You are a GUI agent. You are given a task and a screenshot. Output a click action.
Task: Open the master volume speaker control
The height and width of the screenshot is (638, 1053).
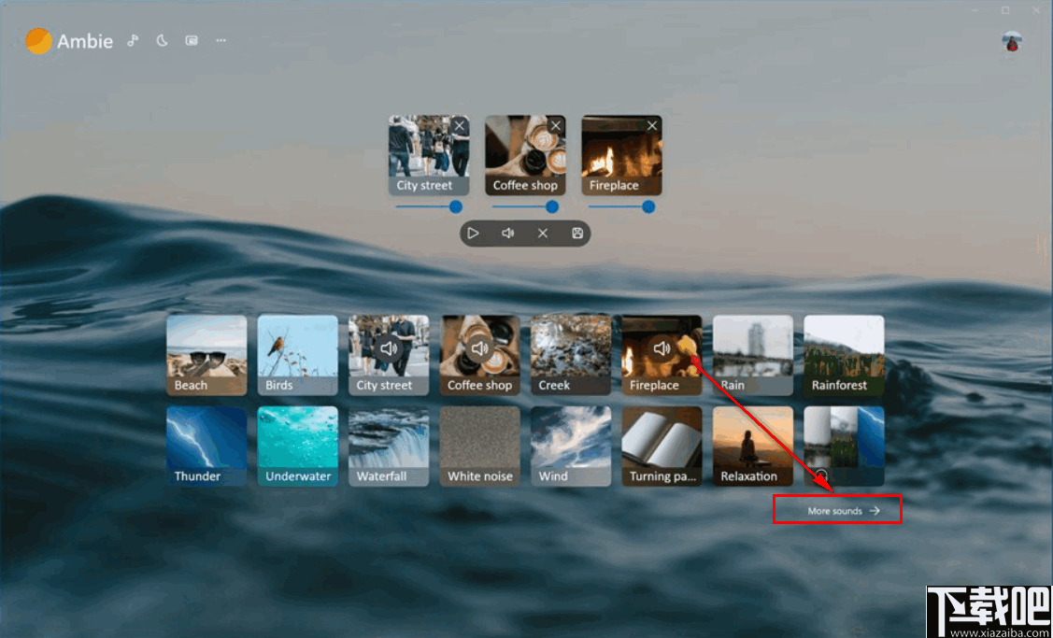507,234
